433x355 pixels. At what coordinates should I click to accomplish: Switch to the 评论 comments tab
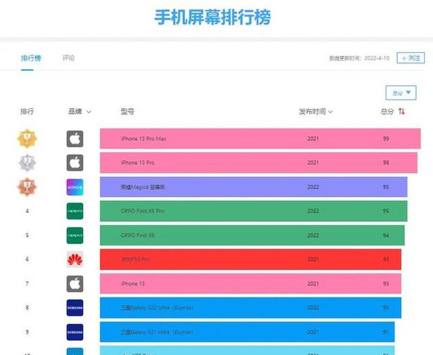69,58
